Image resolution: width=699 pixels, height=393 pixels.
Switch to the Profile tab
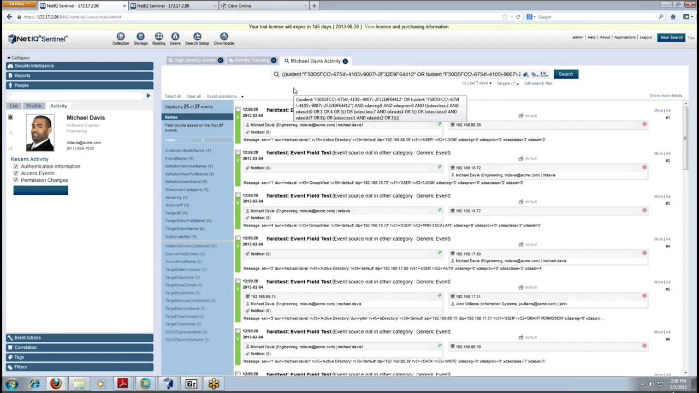tap(34, 106)
